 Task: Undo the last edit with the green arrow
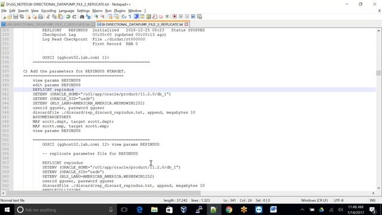click(68, 17)
